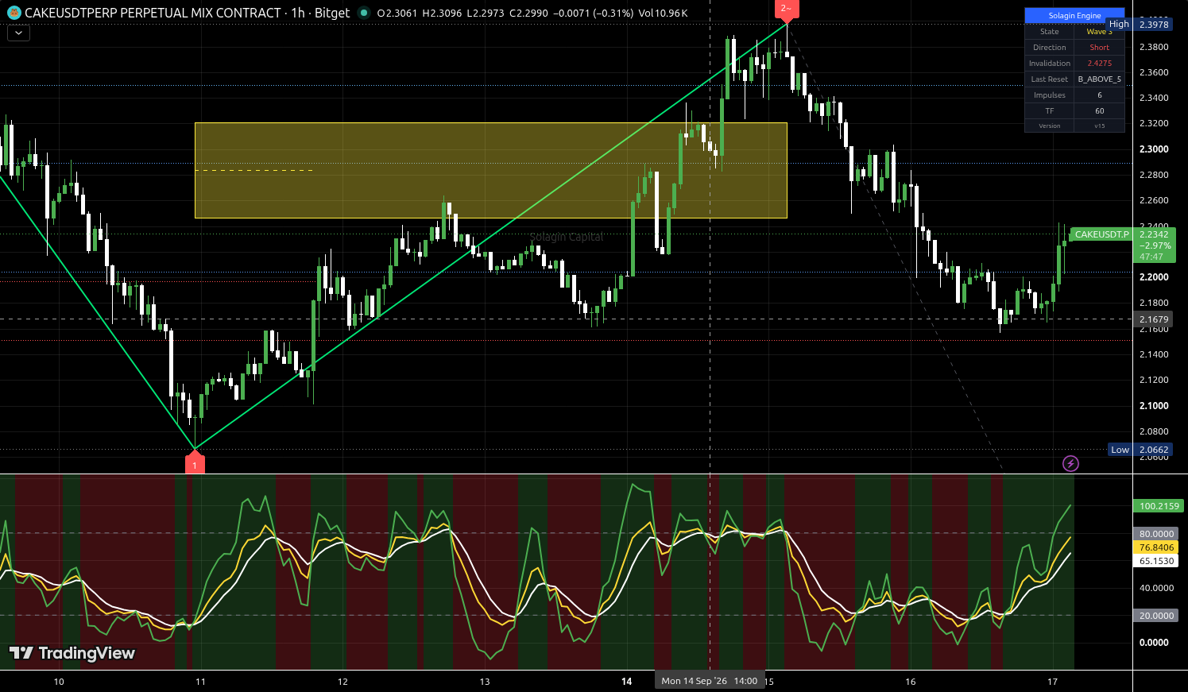
Task: Click the Solagin Engine table header
Action: click(1074, 15)
